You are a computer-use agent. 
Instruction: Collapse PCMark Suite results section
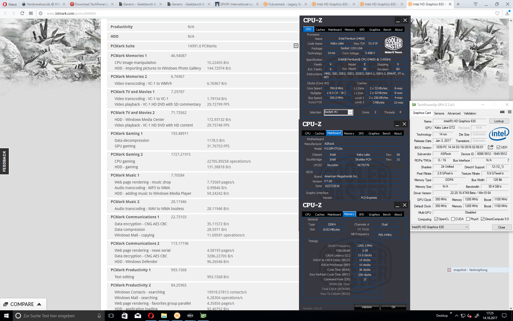click(296, 46)
